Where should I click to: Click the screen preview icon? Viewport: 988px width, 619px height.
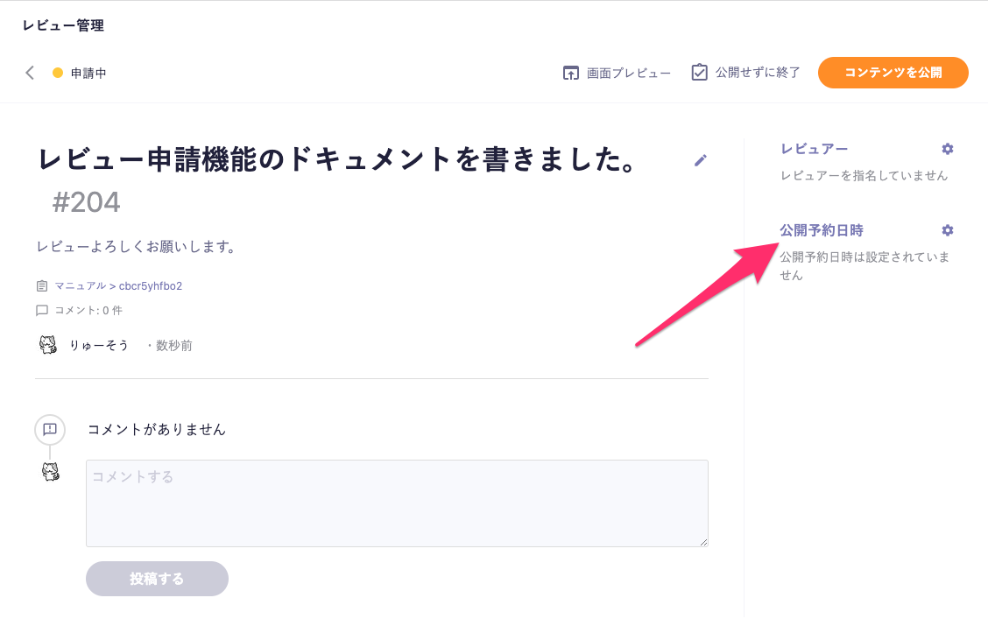tap(570, 73)
